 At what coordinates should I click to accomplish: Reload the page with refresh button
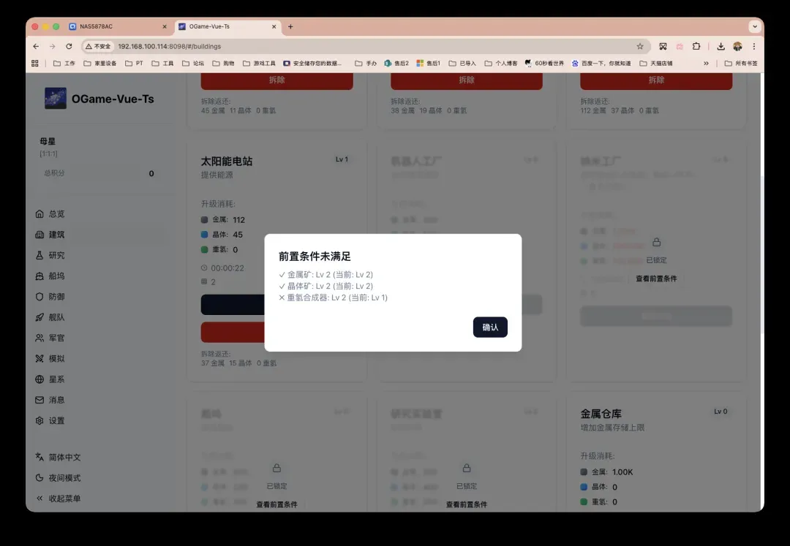click(x=69, y=46)
